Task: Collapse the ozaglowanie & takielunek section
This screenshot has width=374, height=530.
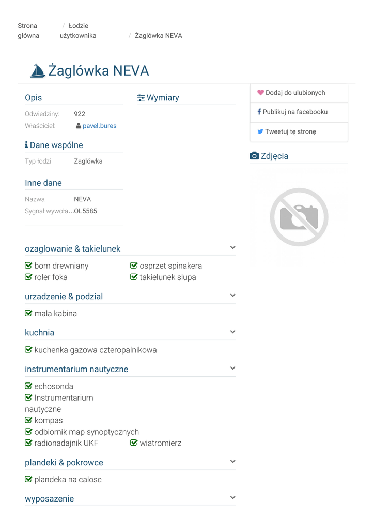Action: pyautogui.click(x=232, y=248)
